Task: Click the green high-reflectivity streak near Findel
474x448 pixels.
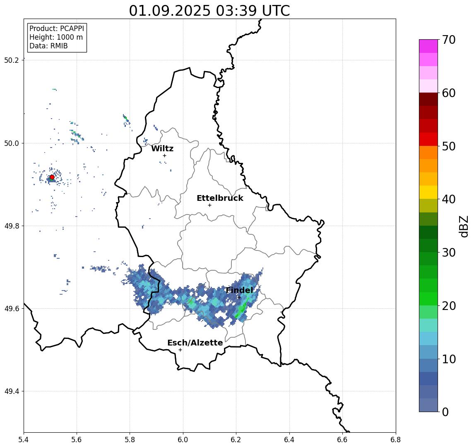Action: 242,309
